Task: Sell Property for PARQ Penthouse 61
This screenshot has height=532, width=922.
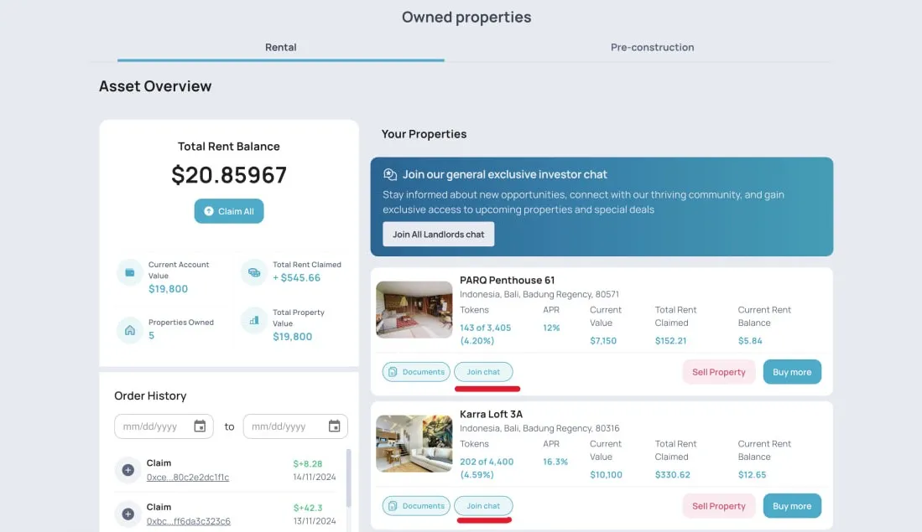Action: [x=718, y=372]
